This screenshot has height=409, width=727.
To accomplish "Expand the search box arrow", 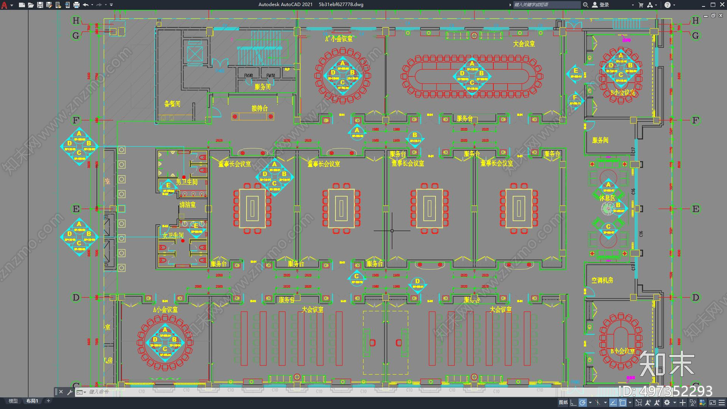I will 510,5.
